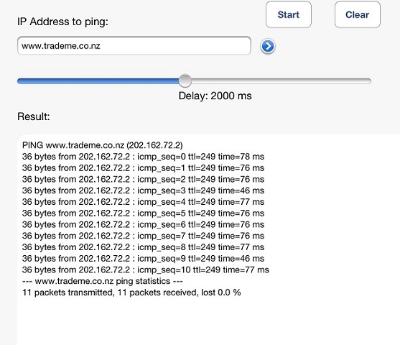Click the delay slider knob
The width and height of the screenshot is (400, 345).
click(x=185, y=80)
